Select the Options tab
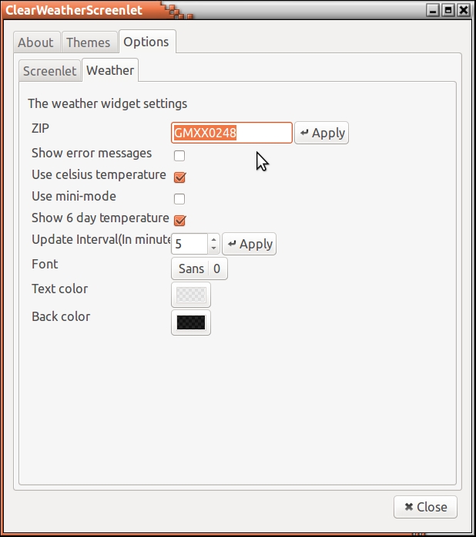This screenshot has width=476, height=537. [x=146, y=42]
